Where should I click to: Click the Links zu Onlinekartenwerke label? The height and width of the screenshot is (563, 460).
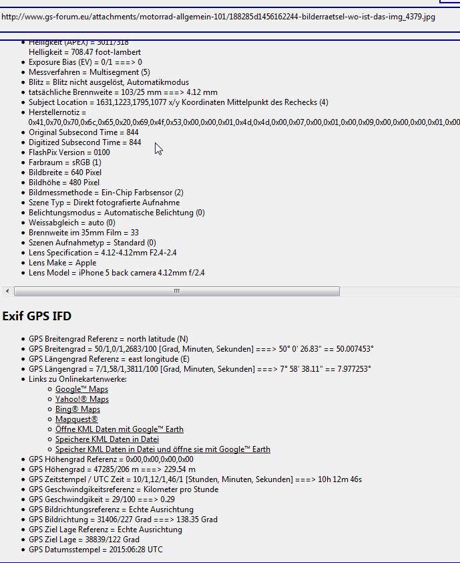77,379
